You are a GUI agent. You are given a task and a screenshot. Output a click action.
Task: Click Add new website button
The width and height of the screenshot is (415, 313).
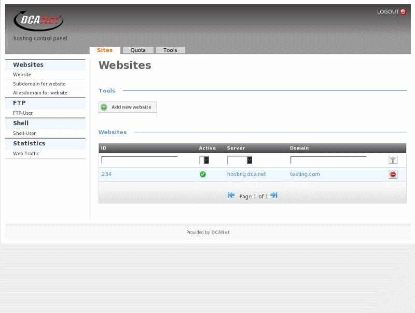pos(128,107)
